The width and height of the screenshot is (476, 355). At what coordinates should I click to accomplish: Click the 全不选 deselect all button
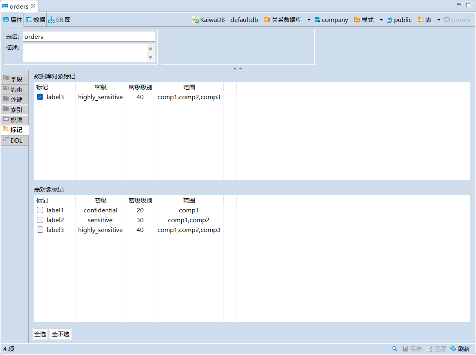coord(61,334)
